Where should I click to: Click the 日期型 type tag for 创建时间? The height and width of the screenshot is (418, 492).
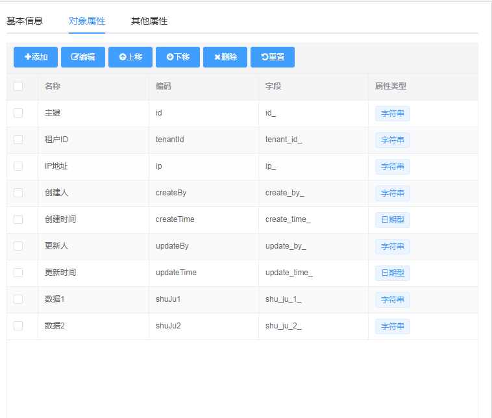392,220
